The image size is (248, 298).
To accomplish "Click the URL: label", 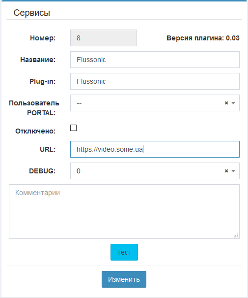I will 48,149.
